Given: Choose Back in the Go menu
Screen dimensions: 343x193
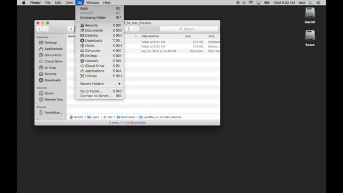Looking at the screenshot, I should [x=100, y=9].
